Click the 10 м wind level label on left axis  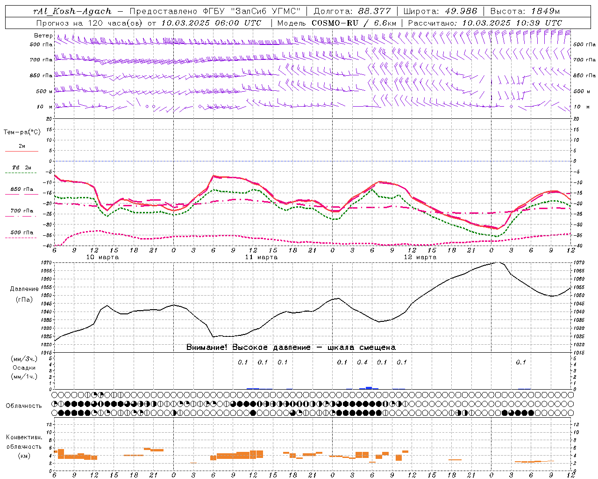click(x=45, y=107)
